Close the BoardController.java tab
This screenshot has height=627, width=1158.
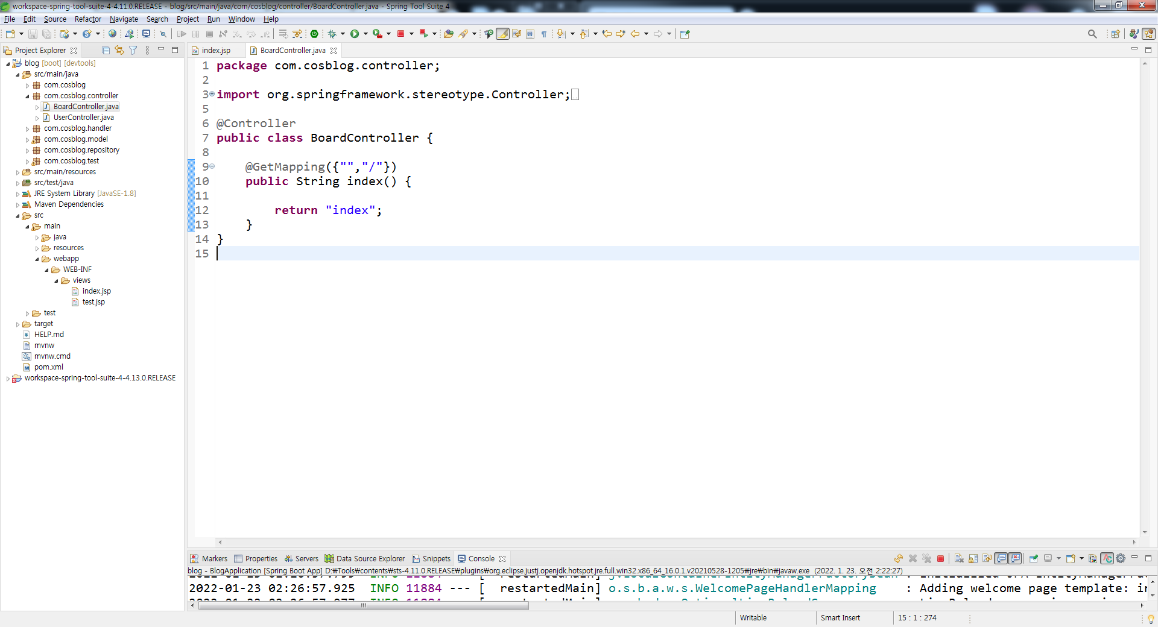click(334, 50)
